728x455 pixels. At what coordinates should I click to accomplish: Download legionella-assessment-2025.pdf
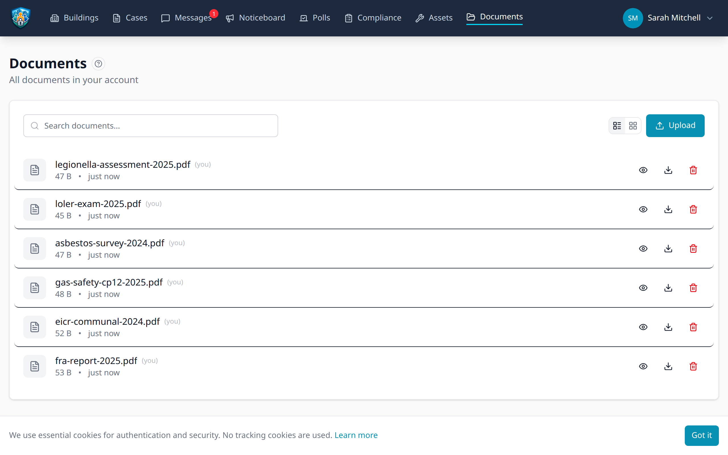668,170
